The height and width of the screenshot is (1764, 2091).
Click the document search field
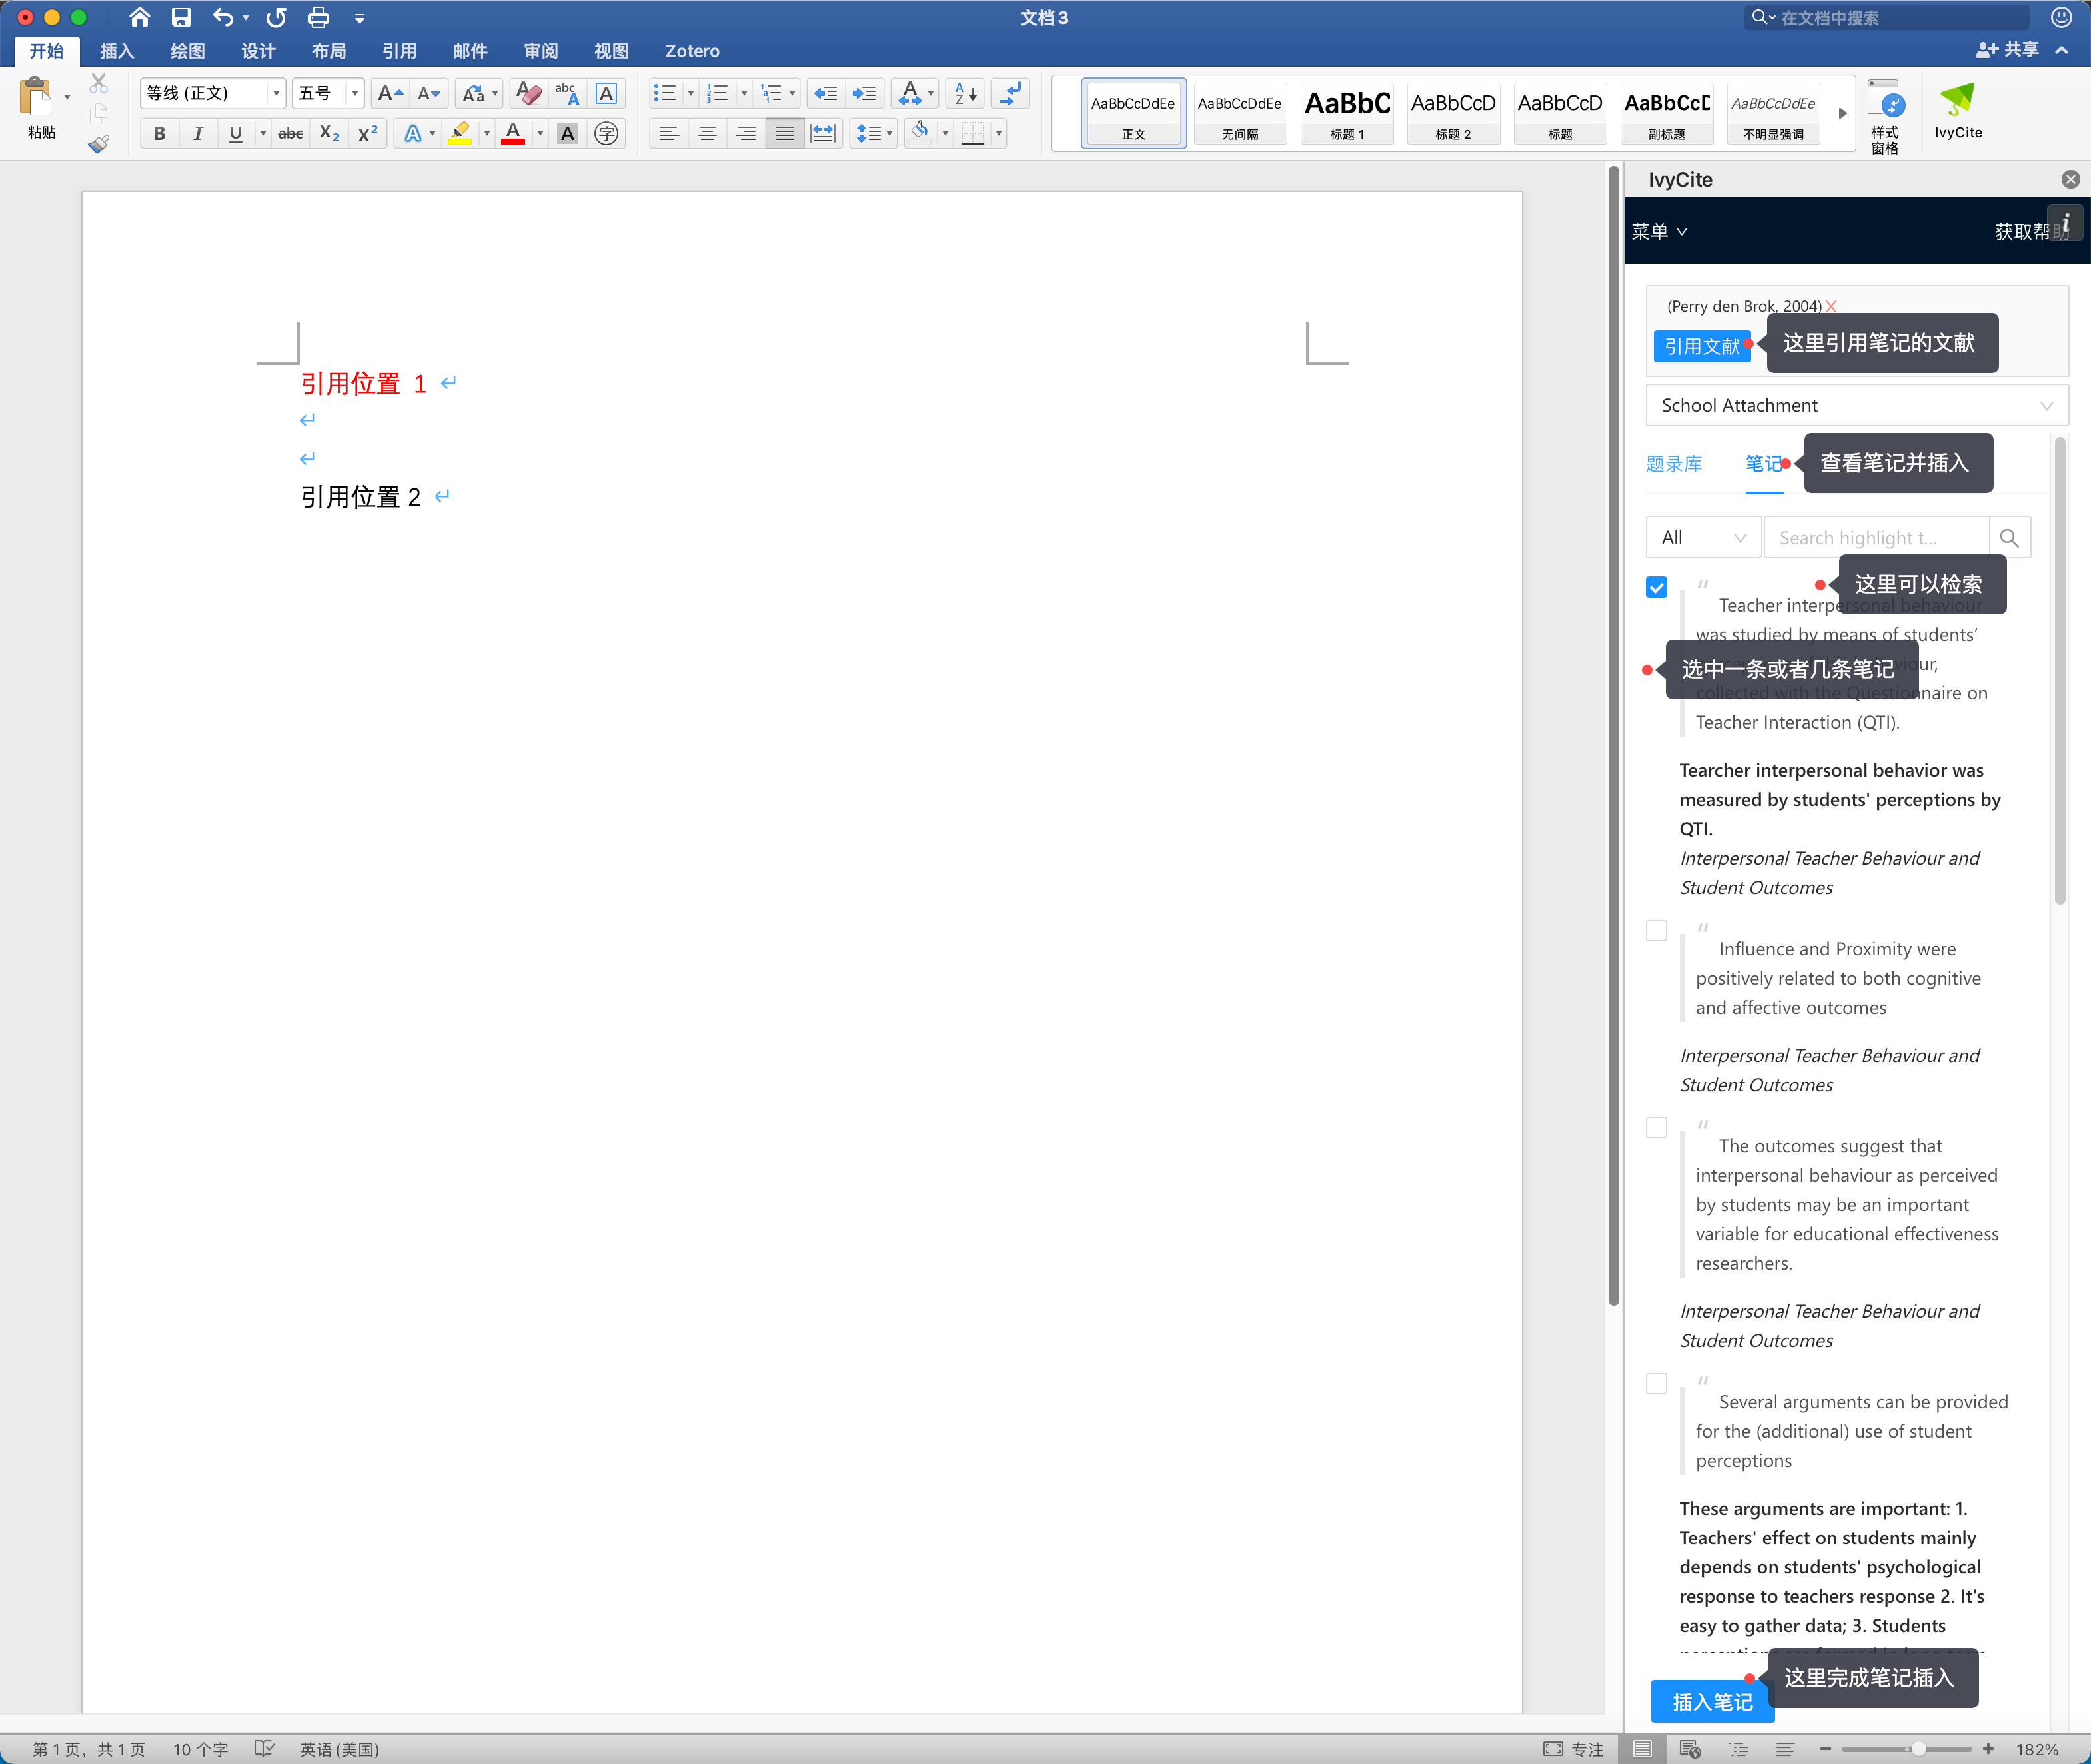point(1888,17)
